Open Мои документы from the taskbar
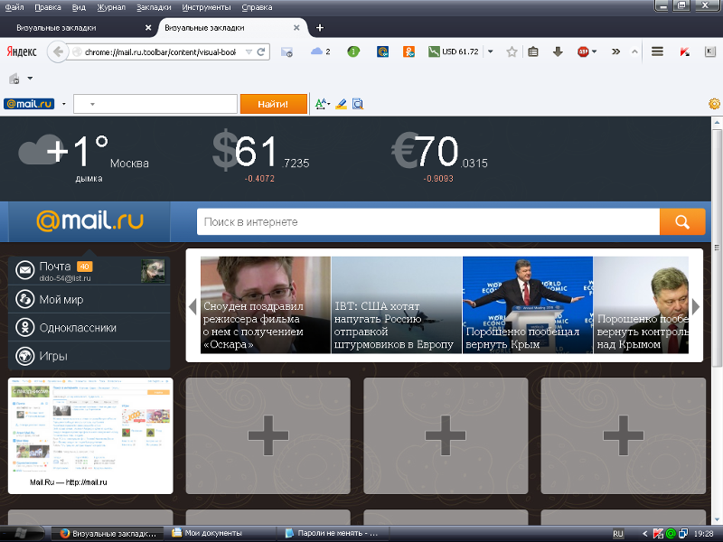 (x=221, y=533)
